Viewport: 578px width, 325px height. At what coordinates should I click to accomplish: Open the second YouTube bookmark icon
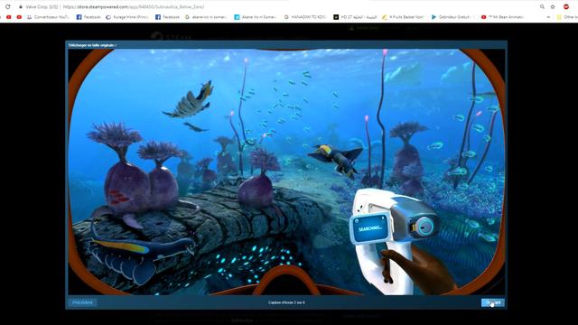[x=19, y=17]
